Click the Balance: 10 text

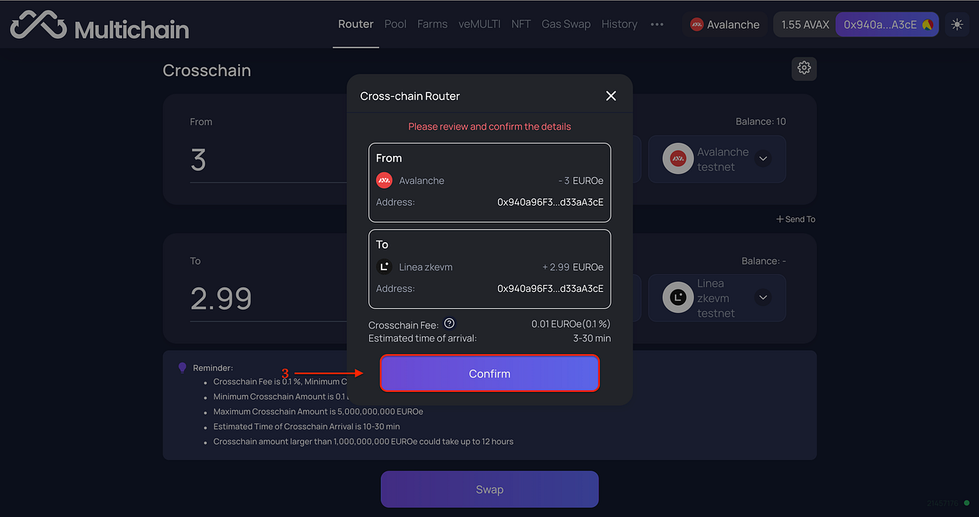coord(761,122)
